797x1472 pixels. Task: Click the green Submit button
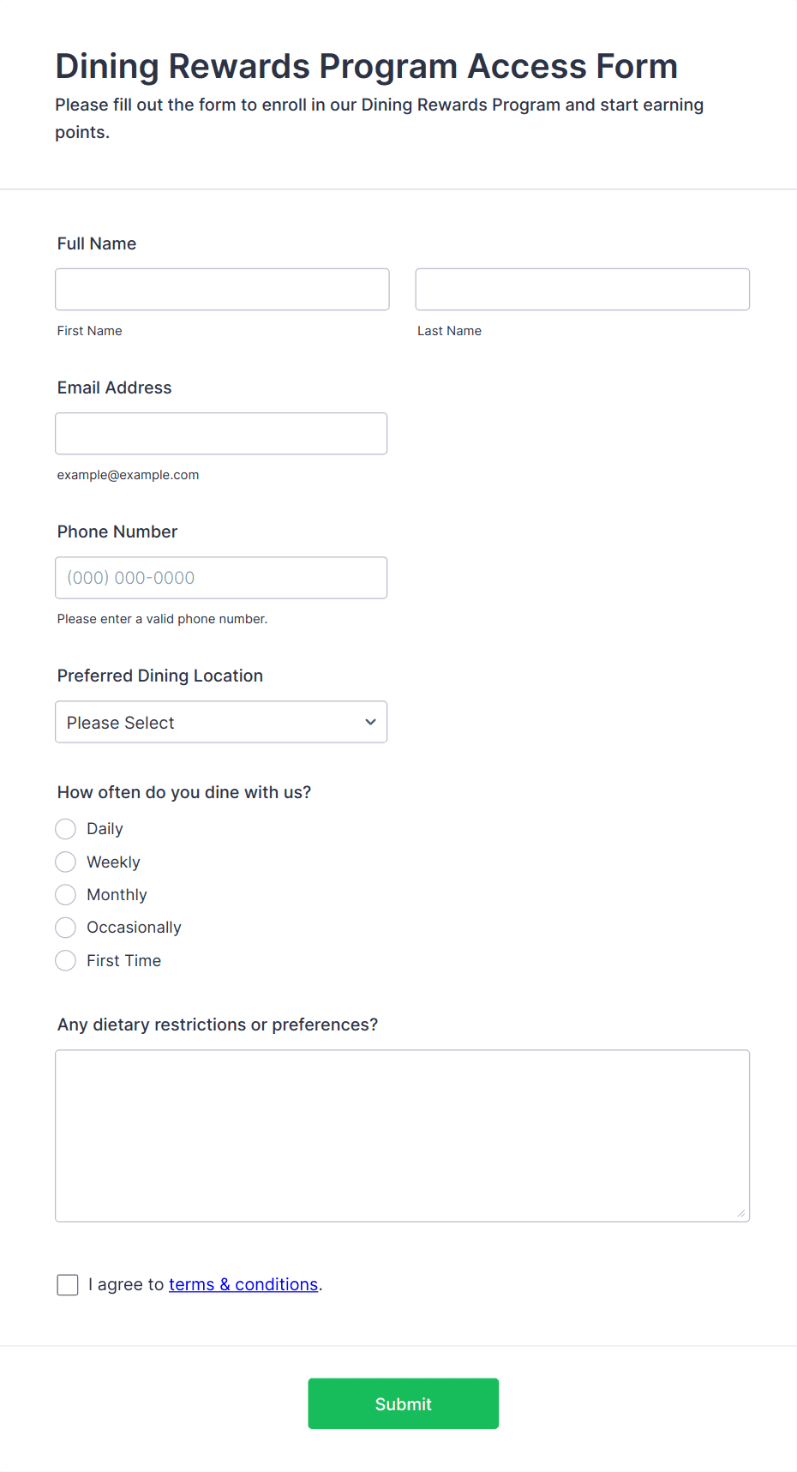click(404, 1403)
